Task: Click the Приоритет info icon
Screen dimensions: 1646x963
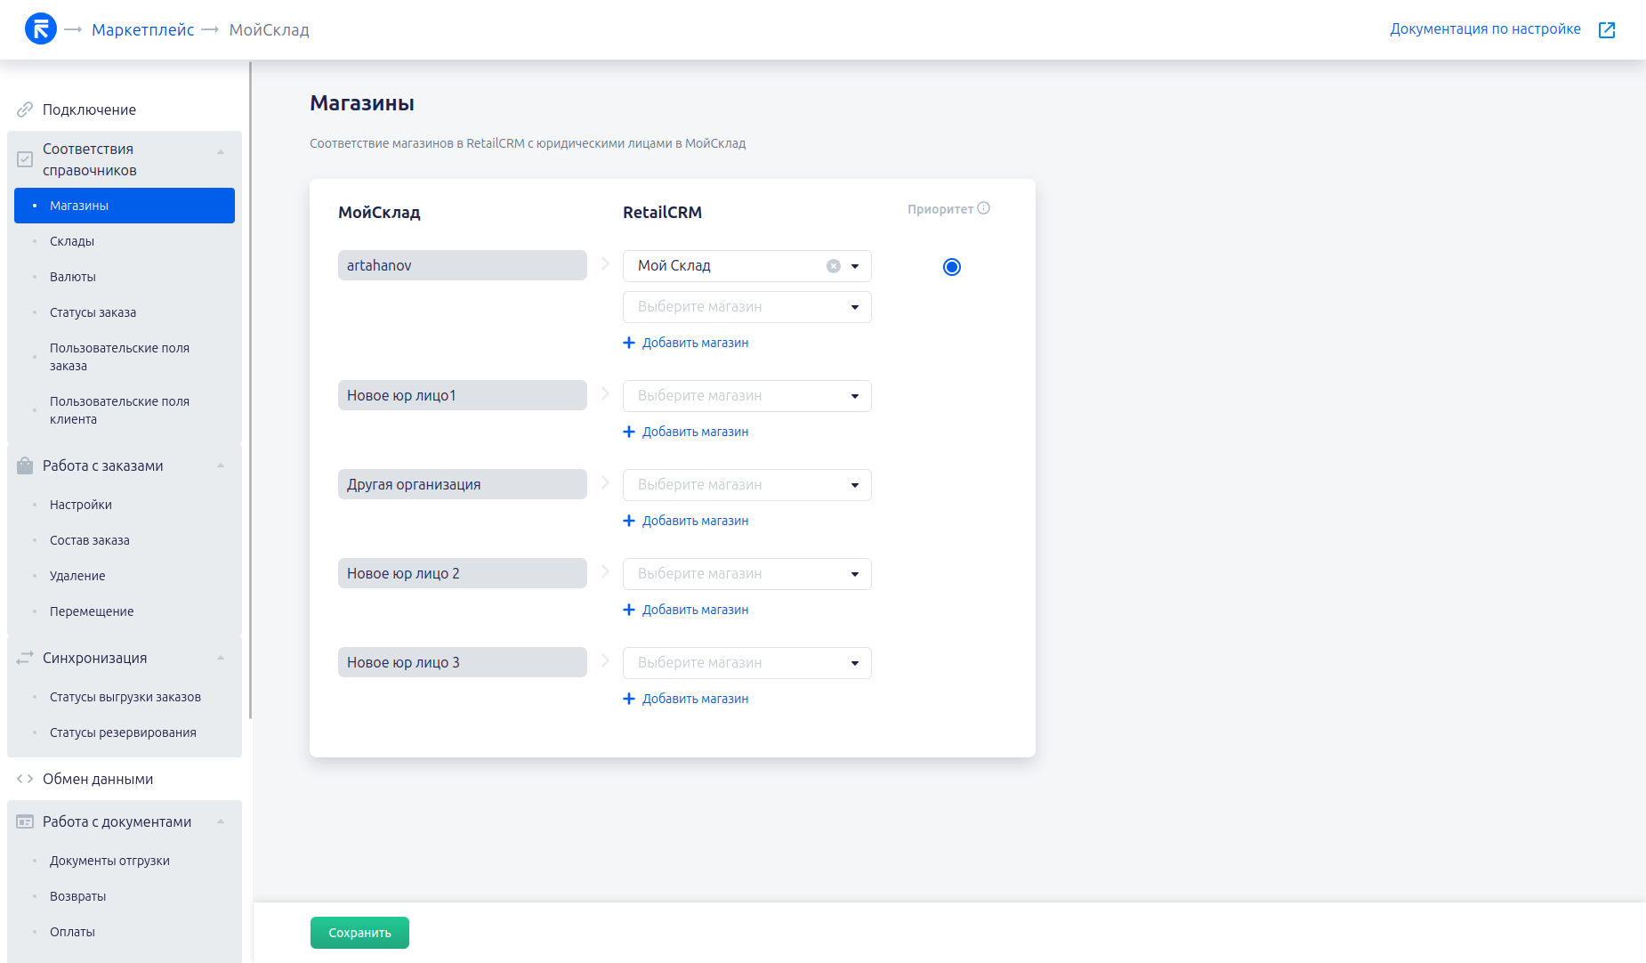Action: coord(983,208)
